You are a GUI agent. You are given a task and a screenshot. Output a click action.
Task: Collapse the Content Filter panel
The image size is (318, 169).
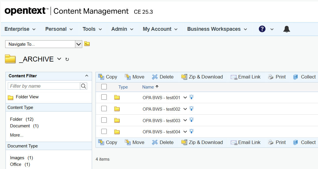[87, 76]
